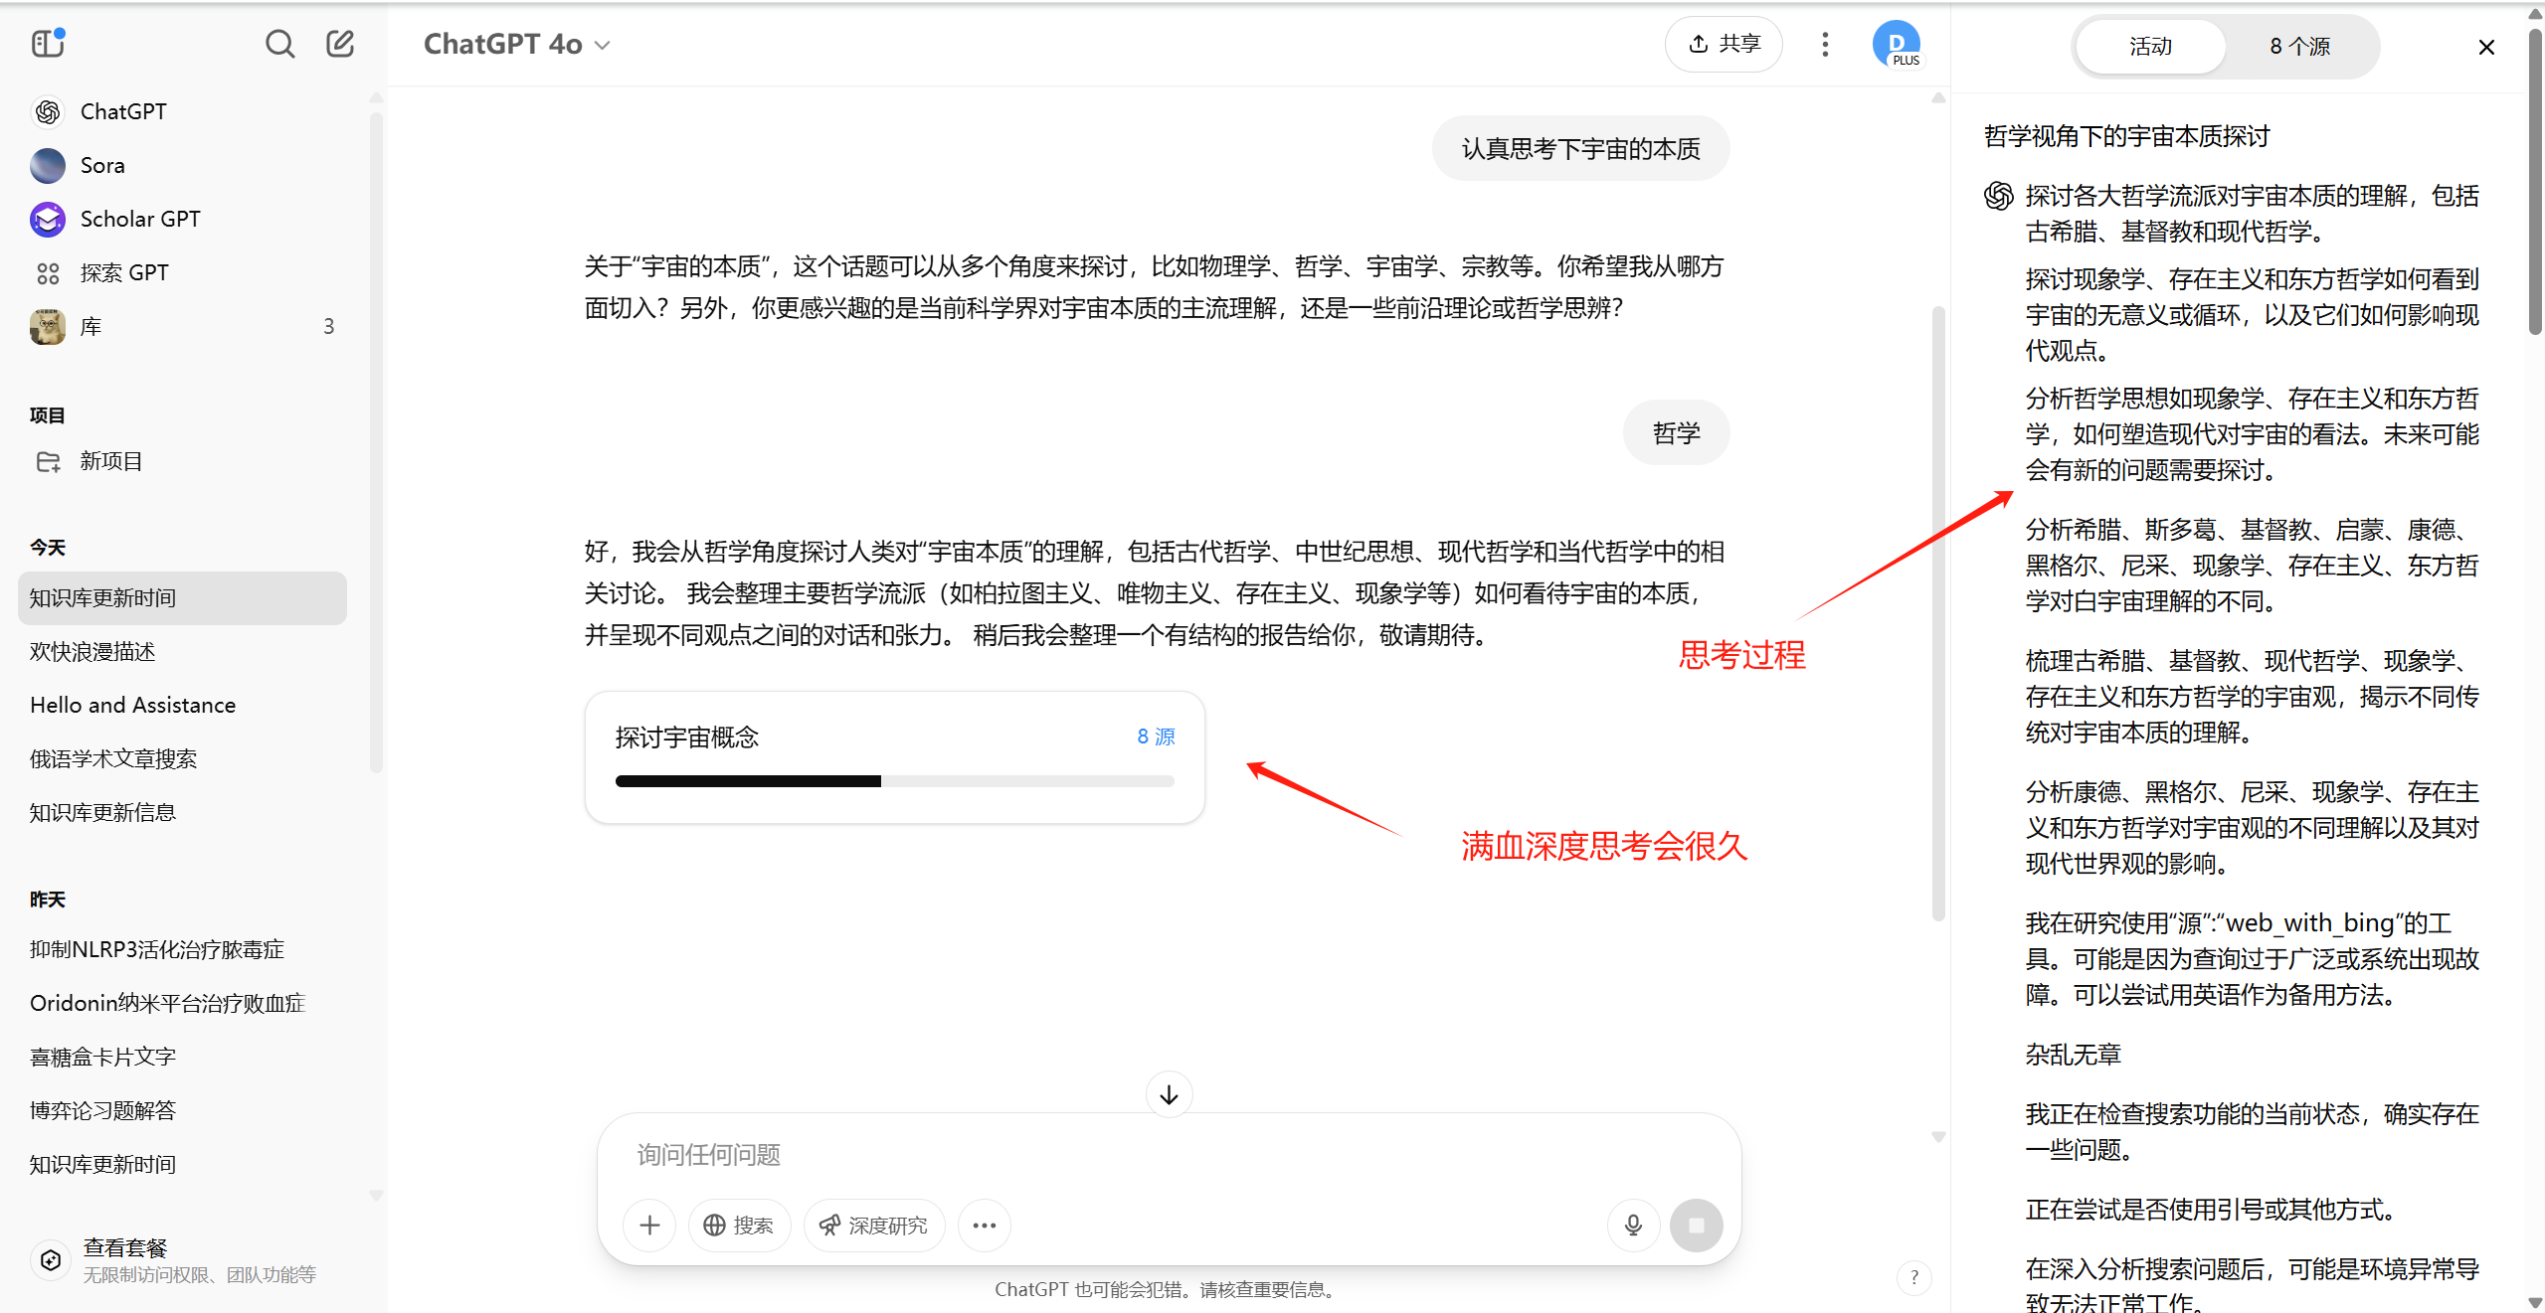The width and height of the screenshot is (2545, 1313).
Task: Open the more tools ellipsis in composer
Action: coord(985,1226)
